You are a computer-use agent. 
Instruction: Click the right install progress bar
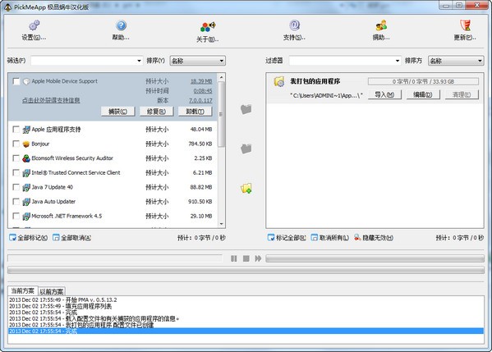(x=375, y=258)
